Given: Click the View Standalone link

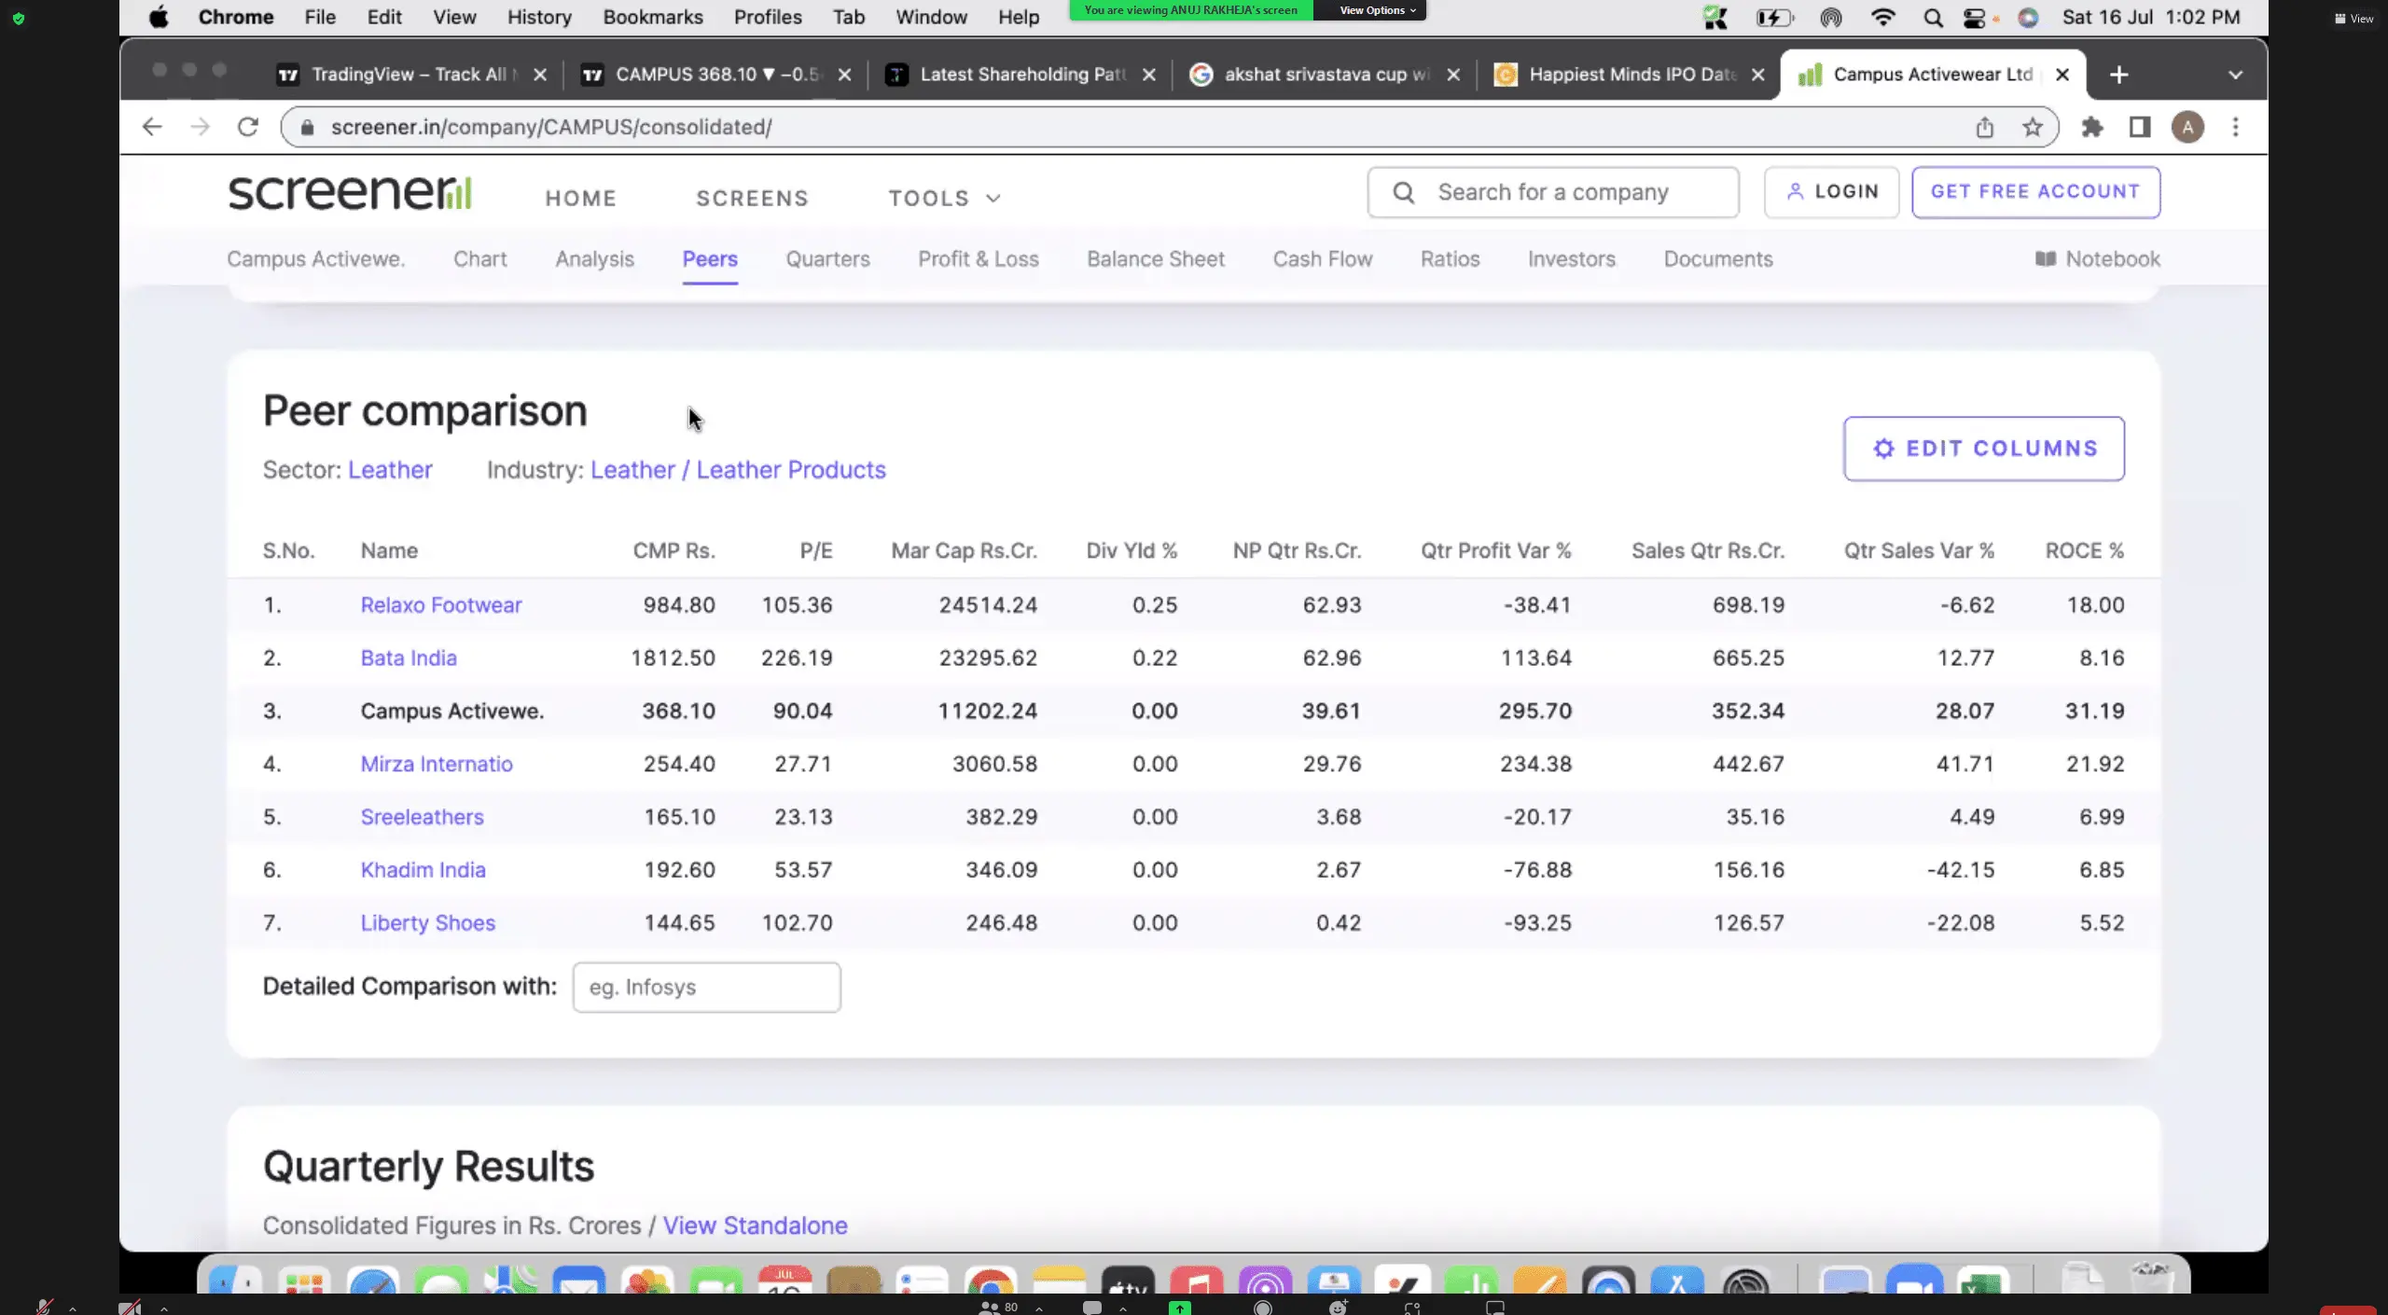Looking at the screenshot, I should 755,1225.
